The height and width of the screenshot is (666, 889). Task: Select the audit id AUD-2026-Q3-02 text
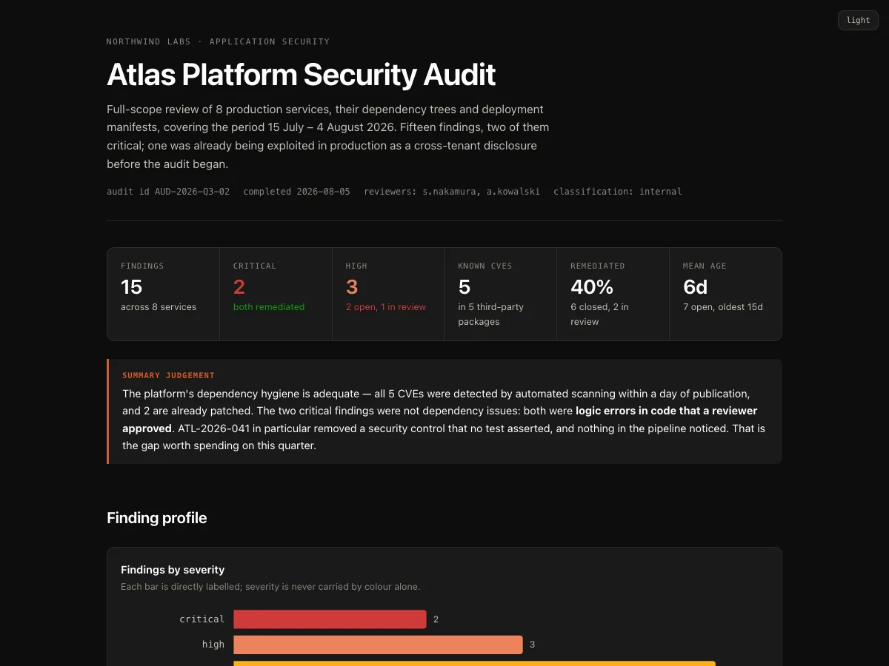pyautogui.click(x=168, y=192)
